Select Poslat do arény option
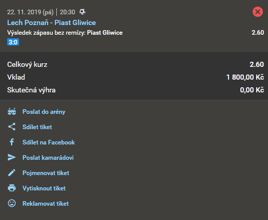 (x=44, y=112)
